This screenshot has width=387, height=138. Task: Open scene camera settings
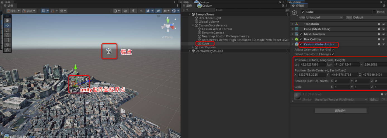click(167, 11)
